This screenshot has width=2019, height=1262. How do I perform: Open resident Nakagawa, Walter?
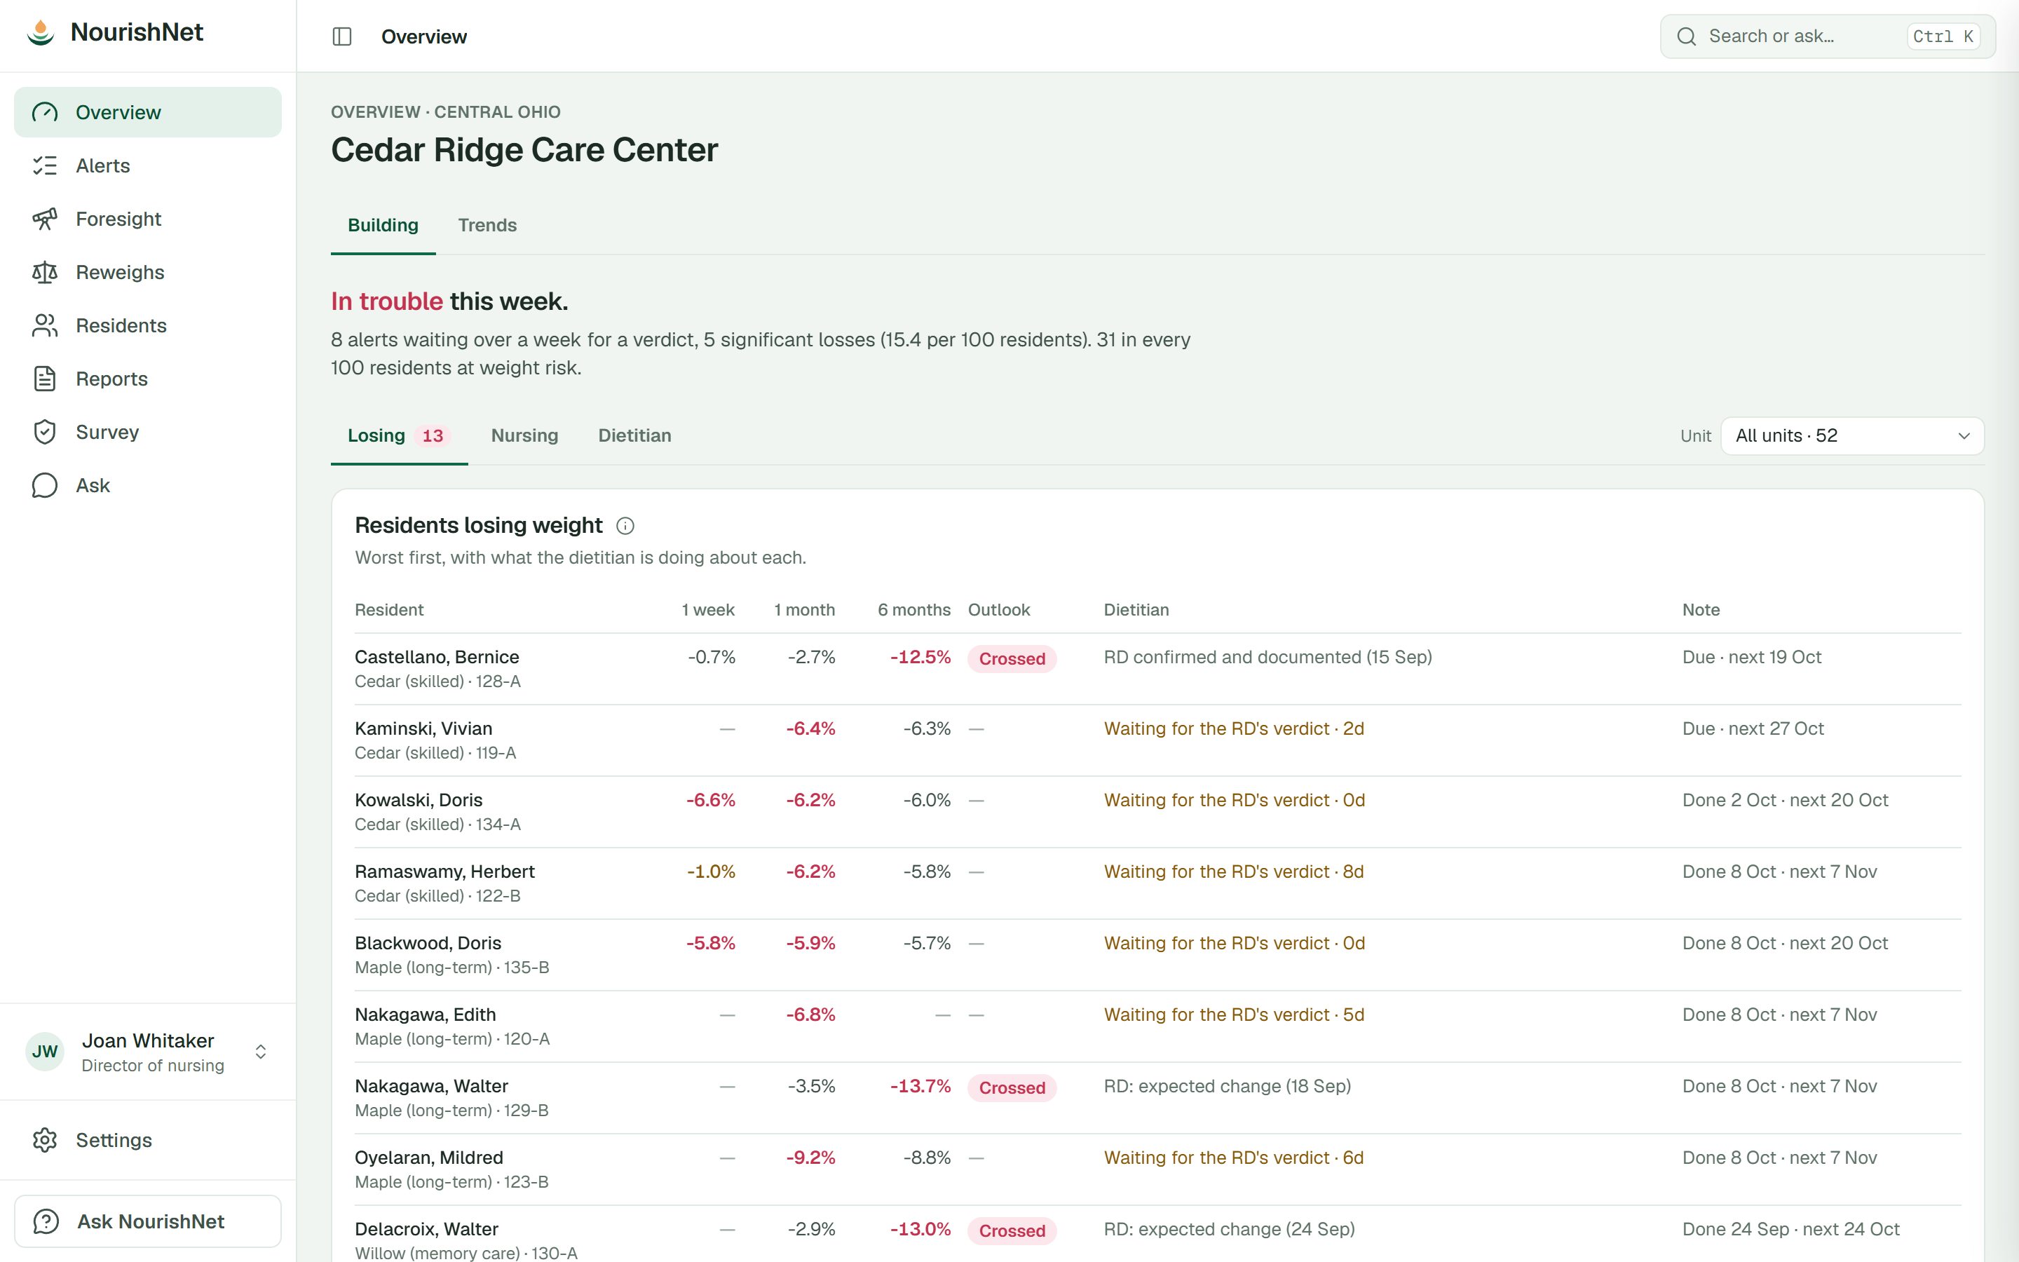pyautogui.click(x=431, y=1086)
